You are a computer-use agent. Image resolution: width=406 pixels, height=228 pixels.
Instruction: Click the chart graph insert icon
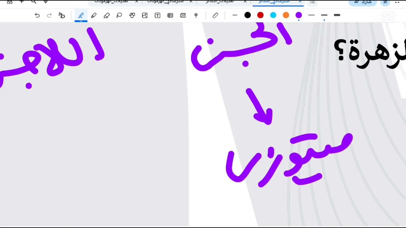(x=183, y=15)
